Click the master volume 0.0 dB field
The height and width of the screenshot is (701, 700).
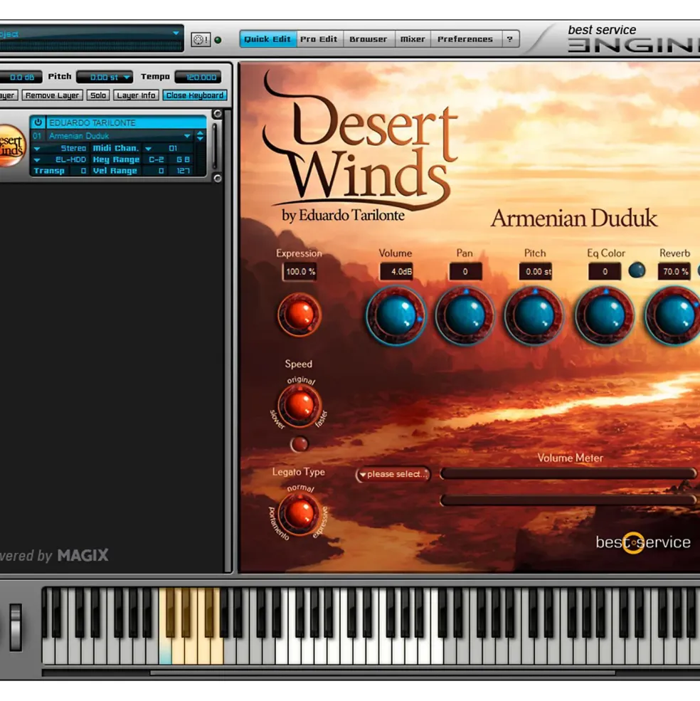tap(21, 77)
